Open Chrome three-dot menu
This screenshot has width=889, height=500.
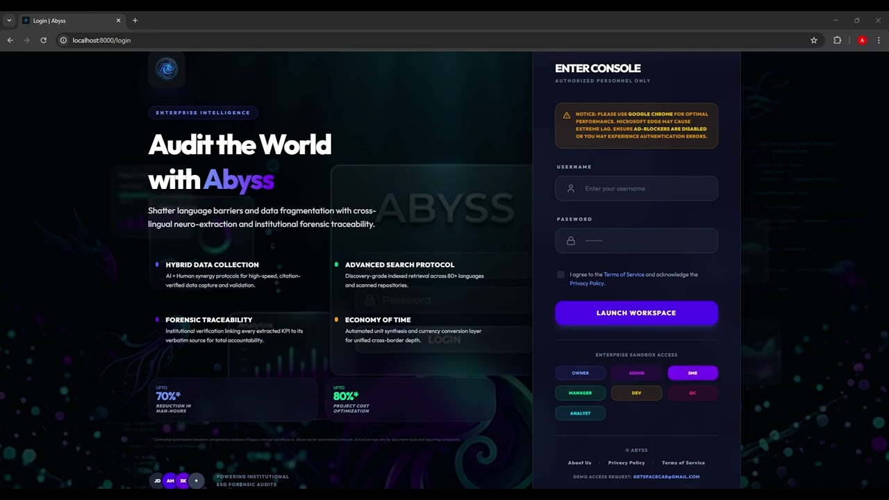click(x=879, y=40)
